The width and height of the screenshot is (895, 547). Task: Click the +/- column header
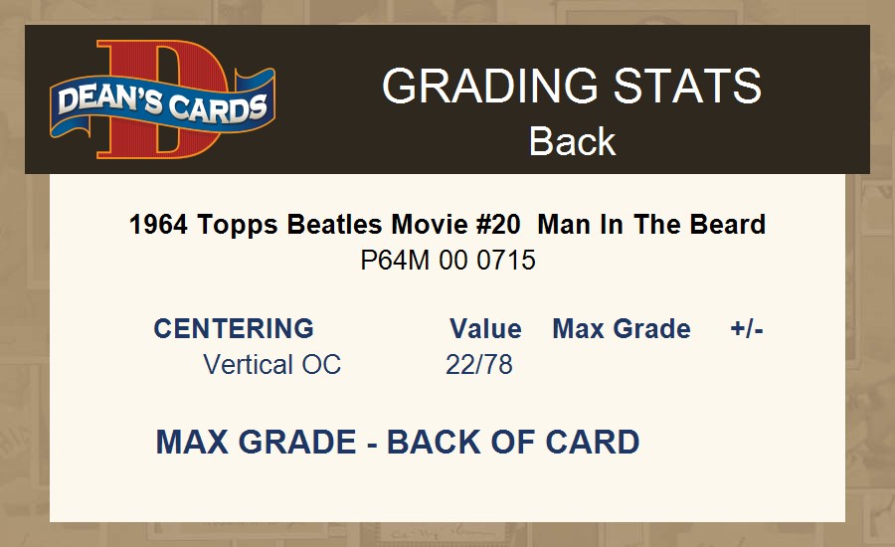tap(747, 329)
